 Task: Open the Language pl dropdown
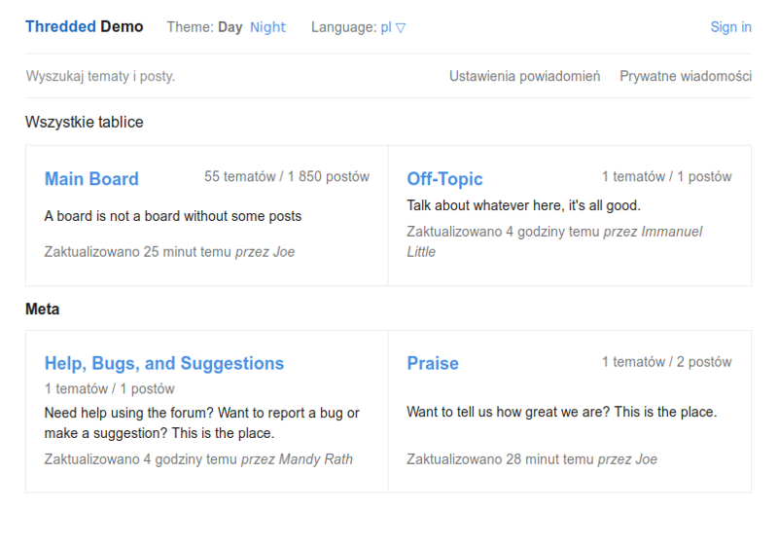pos(393,27)
